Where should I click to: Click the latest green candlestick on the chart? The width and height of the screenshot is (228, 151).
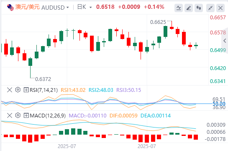pos(196,45)
